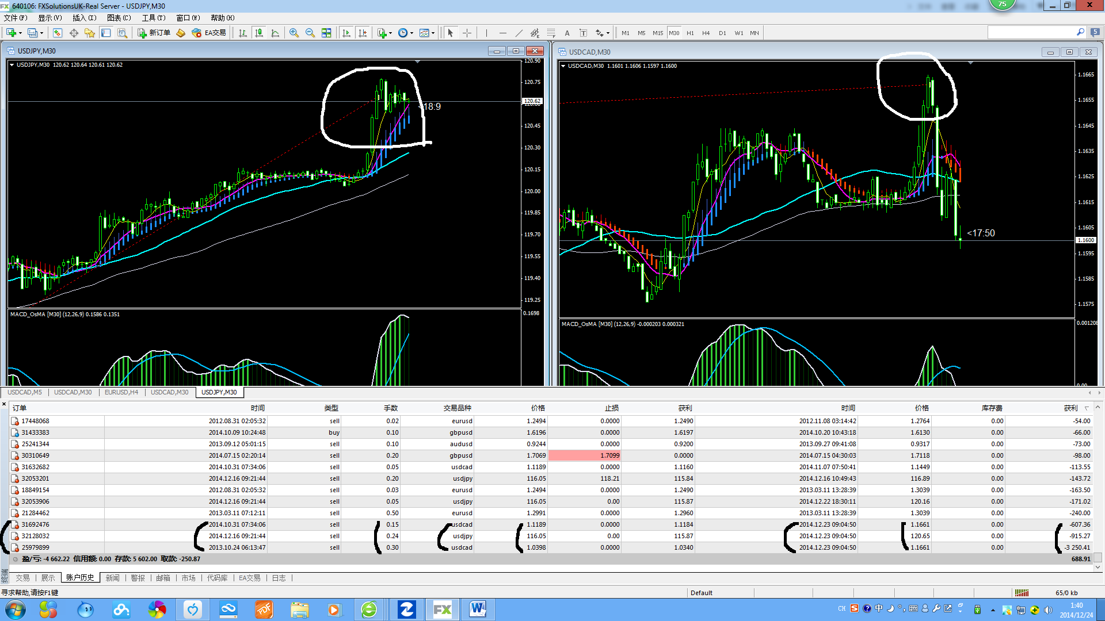Enable candlestick chart mode
1105x621 pixels.
[x=259, y=33]
